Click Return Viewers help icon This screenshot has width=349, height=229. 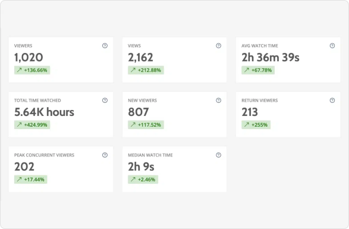(x=332, y=101)
